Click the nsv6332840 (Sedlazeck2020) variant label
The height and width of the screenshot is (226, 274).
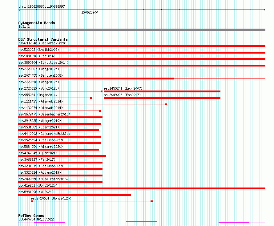42,43
